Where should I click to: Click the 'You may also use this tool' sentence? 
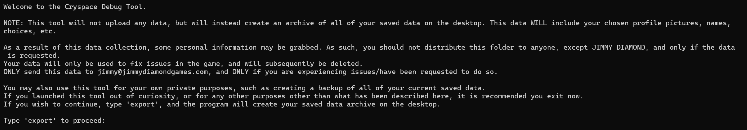point(244,88)
